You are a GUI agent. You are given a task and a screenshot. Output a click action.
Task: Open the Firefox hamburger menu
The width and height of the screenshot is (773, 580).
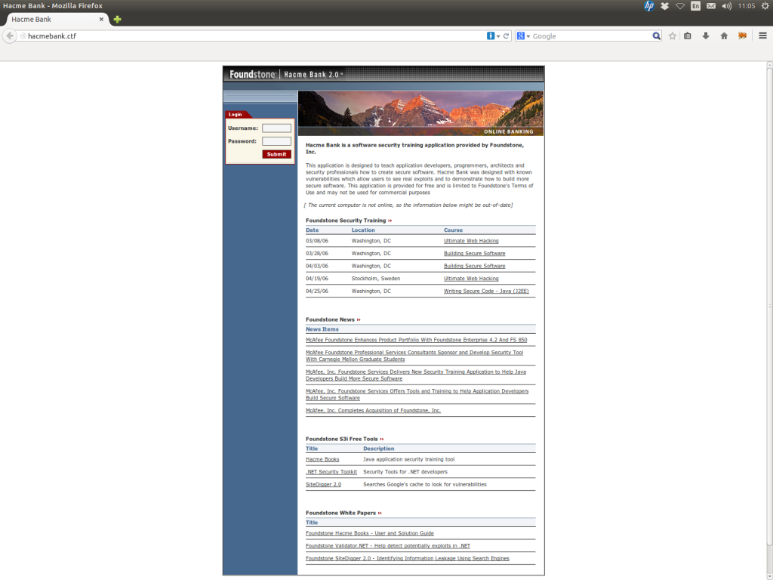pyautogui.click(x=762, y=35)
